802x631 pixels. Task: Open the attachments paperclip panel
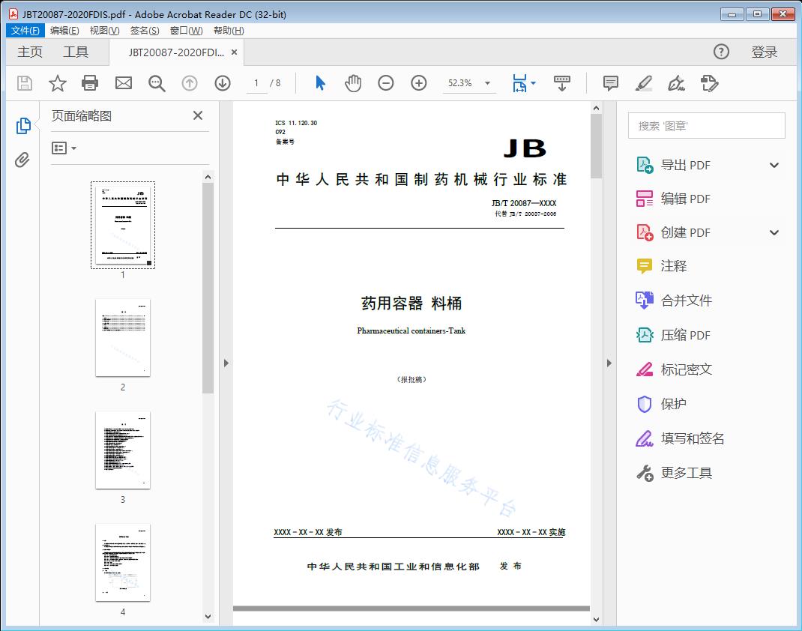click(x=23, y=158)
